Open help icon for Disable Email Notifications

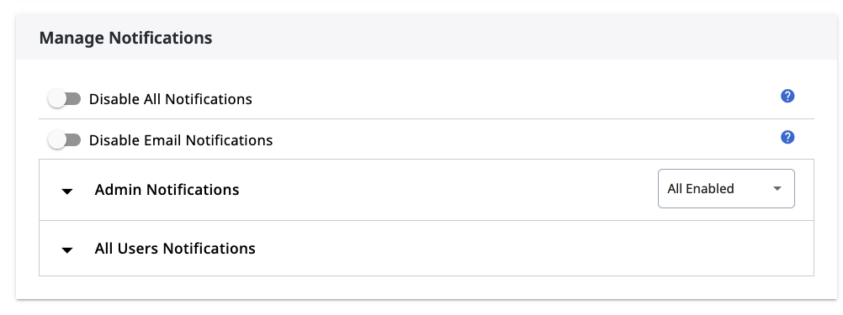(x=787, y=138)
